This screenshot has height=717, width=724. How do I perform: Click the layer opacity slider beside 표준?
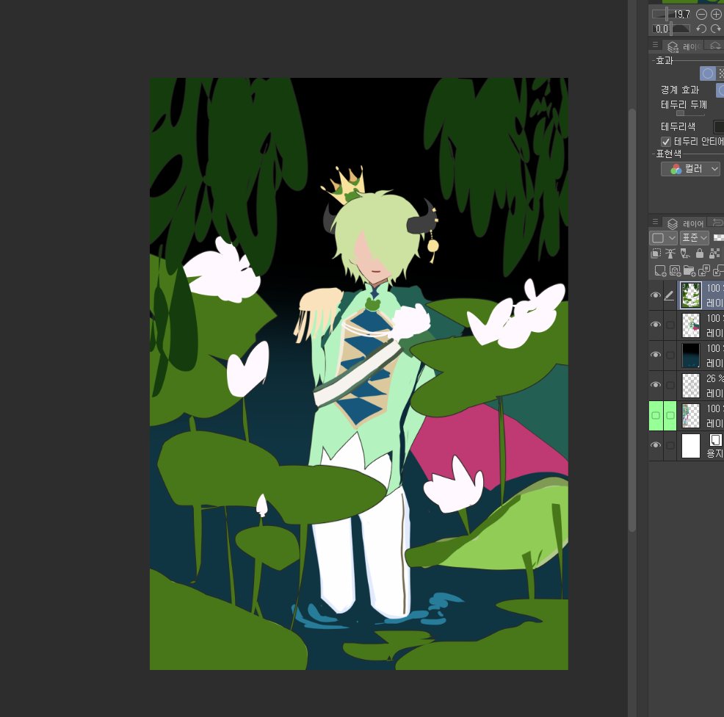coord(718,238)
